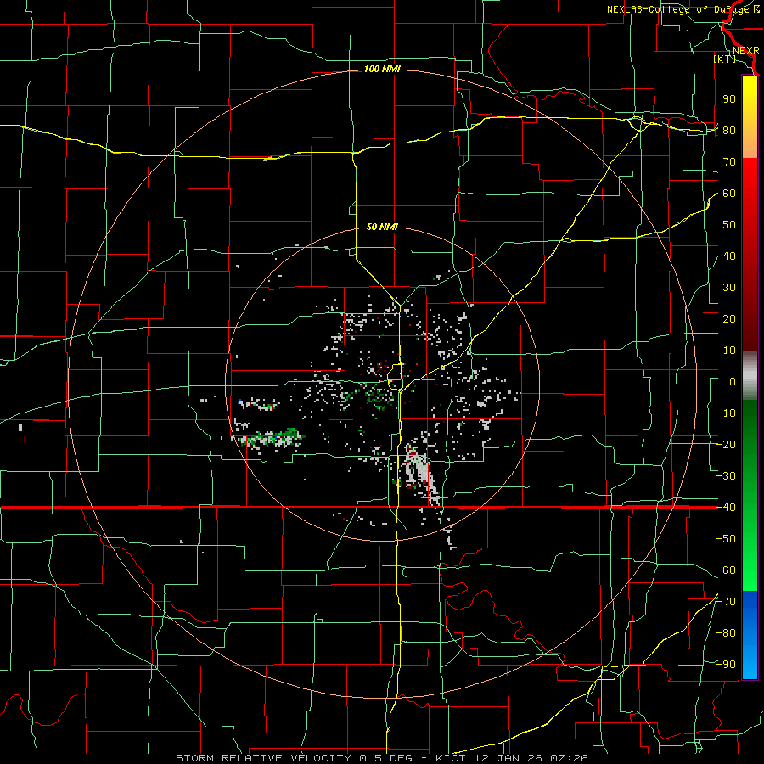Click the 100 NMI range ring label
This screenshot has height=764, width=764.
(382, 70)
